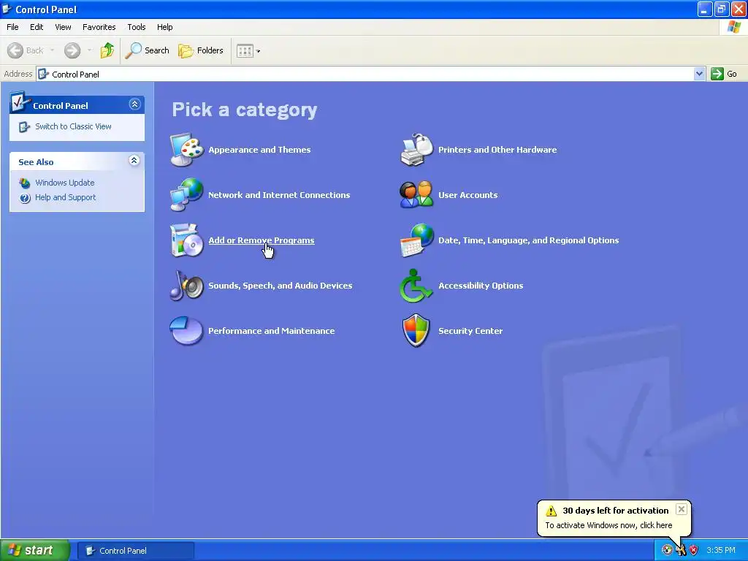
Task: Open the User Accounts people icon
Action: pos(416,194)
